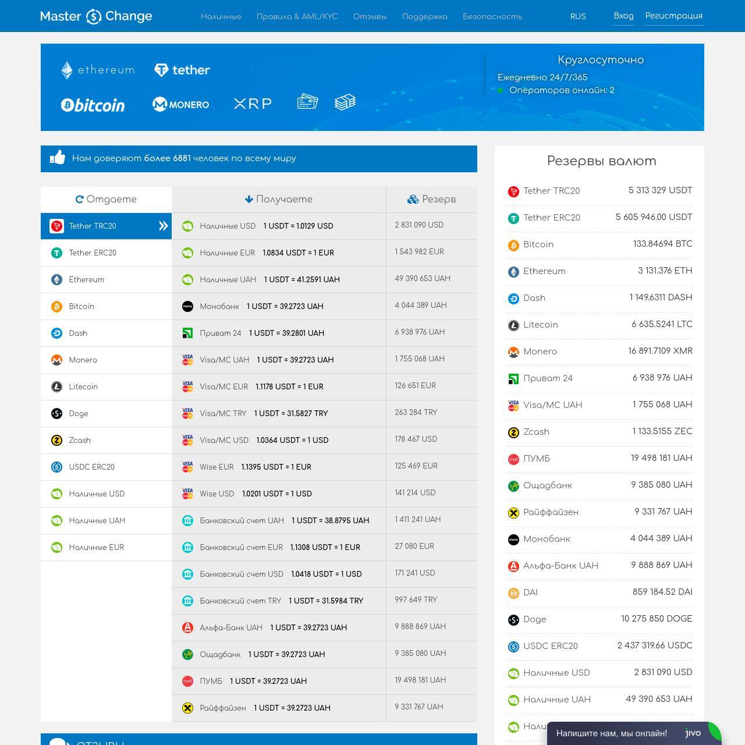Click the Bitcoin icon in Отдаете list
The width and height of the screenshot is (745, 745).
(x=56, y=306)
